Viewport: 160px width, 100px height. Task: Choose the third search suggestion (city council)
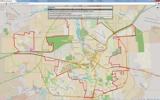81,15
